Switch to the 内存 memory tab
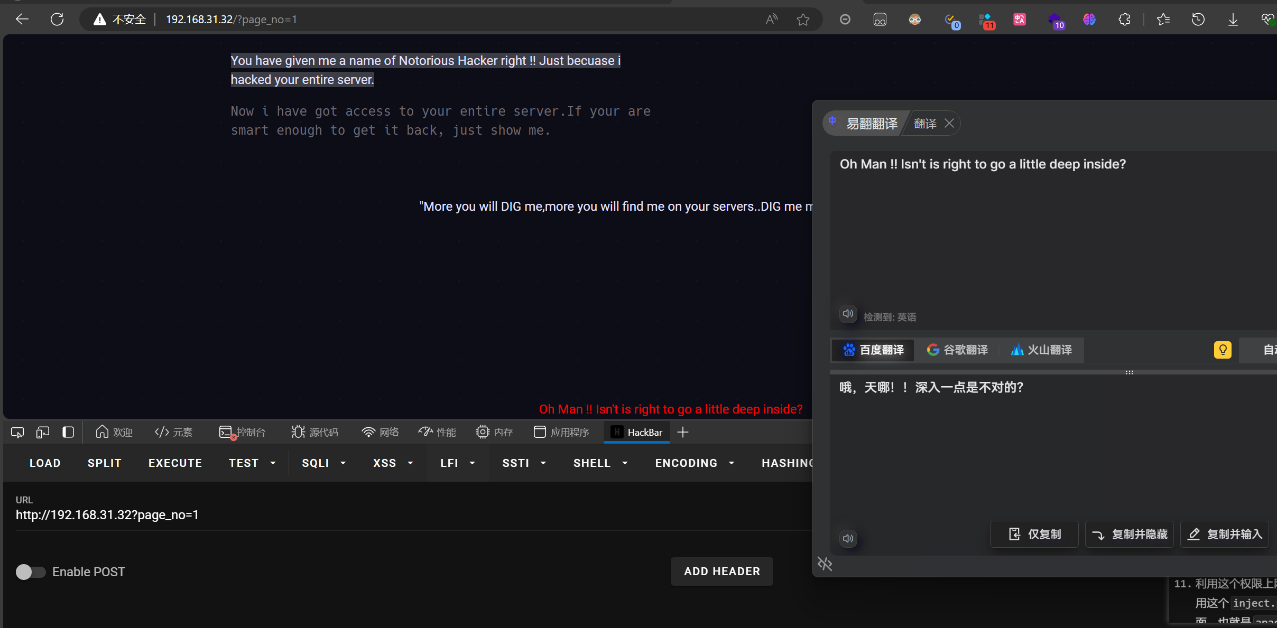Viewport: 1277px width, 628px height. (494, 433)
